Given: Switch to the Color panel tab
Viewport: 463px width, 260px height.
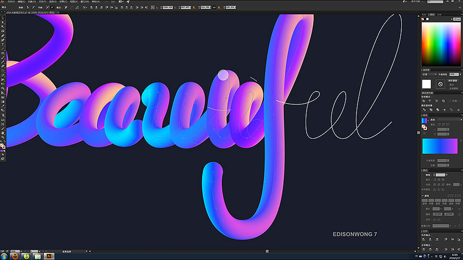Looking at the screenshot, I should 432,14.
